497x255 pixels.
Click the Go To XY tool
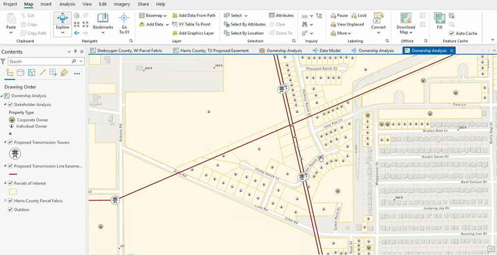tap(124, 23)
